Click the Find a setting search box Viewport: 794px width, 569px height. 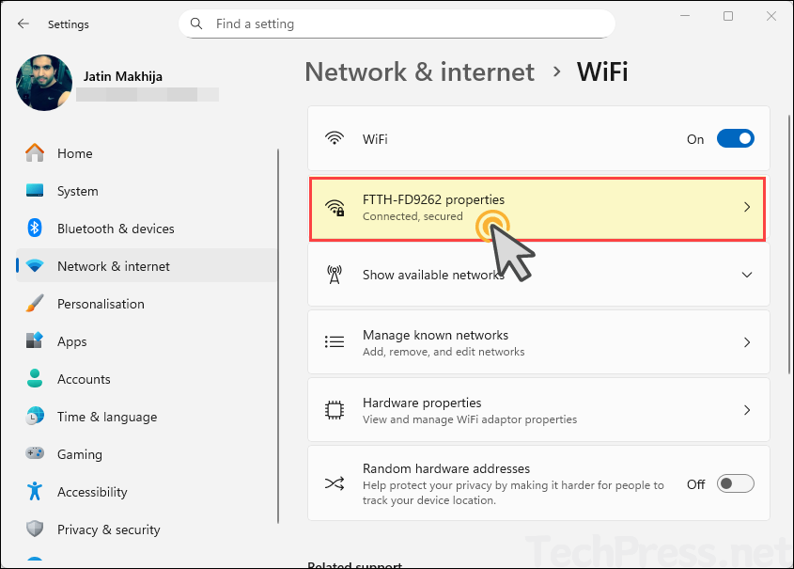[397, 24]
